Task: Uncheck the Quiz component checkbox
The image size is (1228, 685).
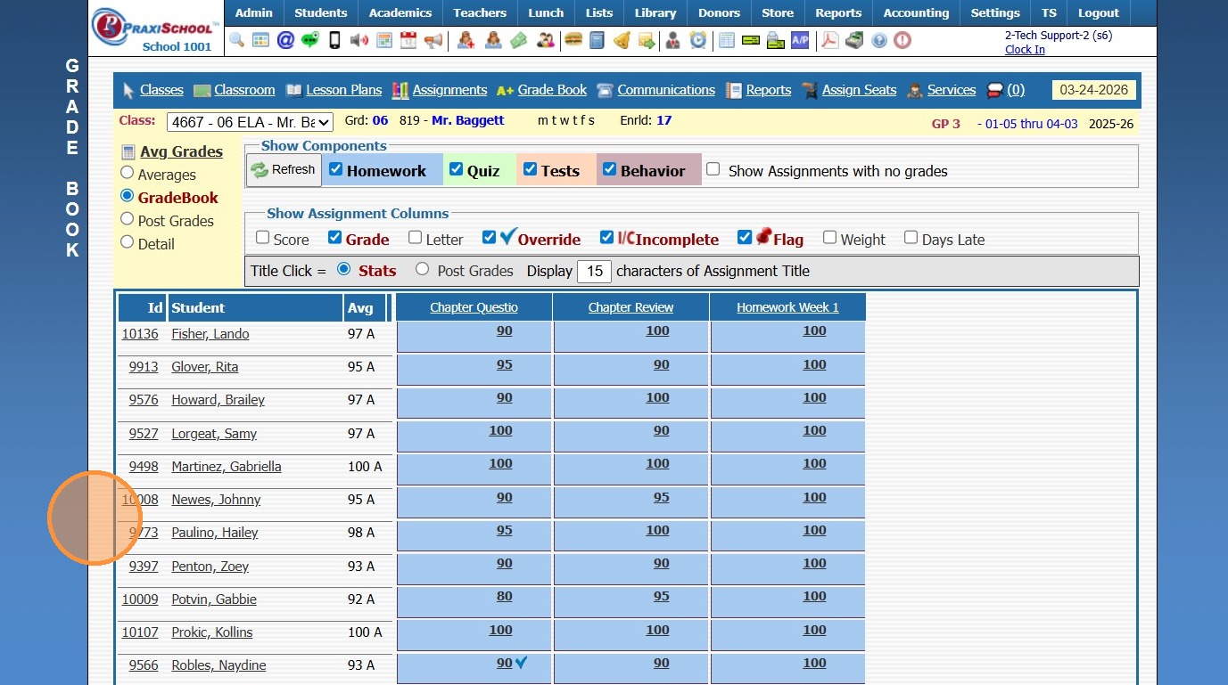Action: 456,169
